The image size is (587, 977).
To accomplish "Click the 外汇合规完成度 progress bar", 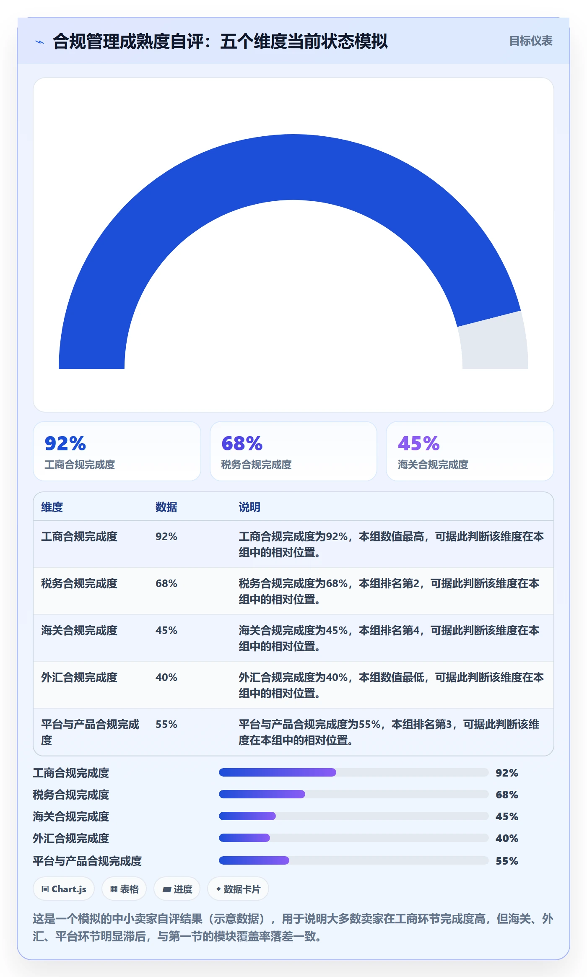I will point(354,838).
